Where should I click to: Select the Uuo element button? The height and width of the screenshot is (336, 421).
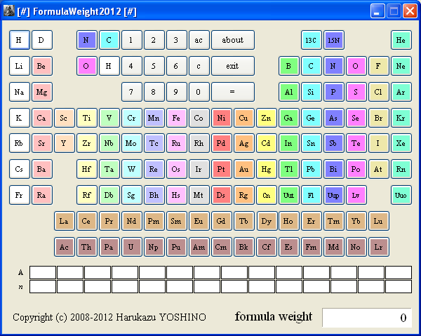pos(401,195)
